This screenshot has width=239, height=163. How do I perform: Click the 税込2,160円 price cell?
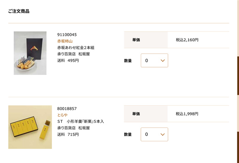(198, 40)
